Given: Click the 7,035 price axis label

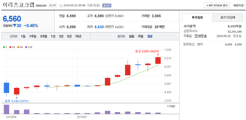Looking at the screenshot, I should (168, 50).
